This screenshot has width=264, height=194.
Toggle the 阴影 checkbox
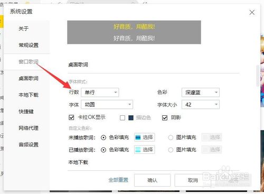165,118
